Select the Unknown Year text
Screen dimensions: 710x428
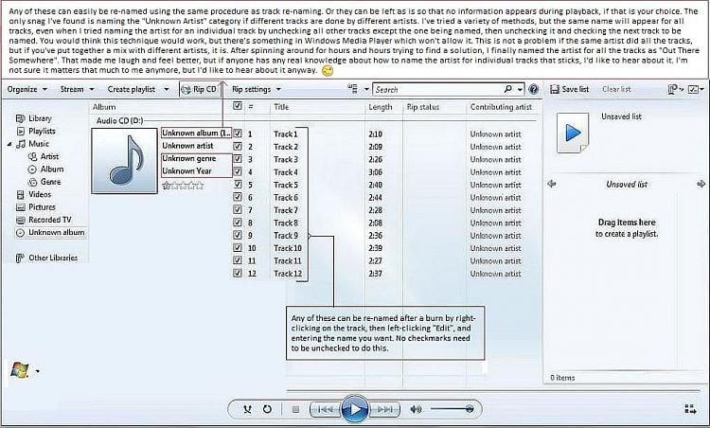point(187,171)
